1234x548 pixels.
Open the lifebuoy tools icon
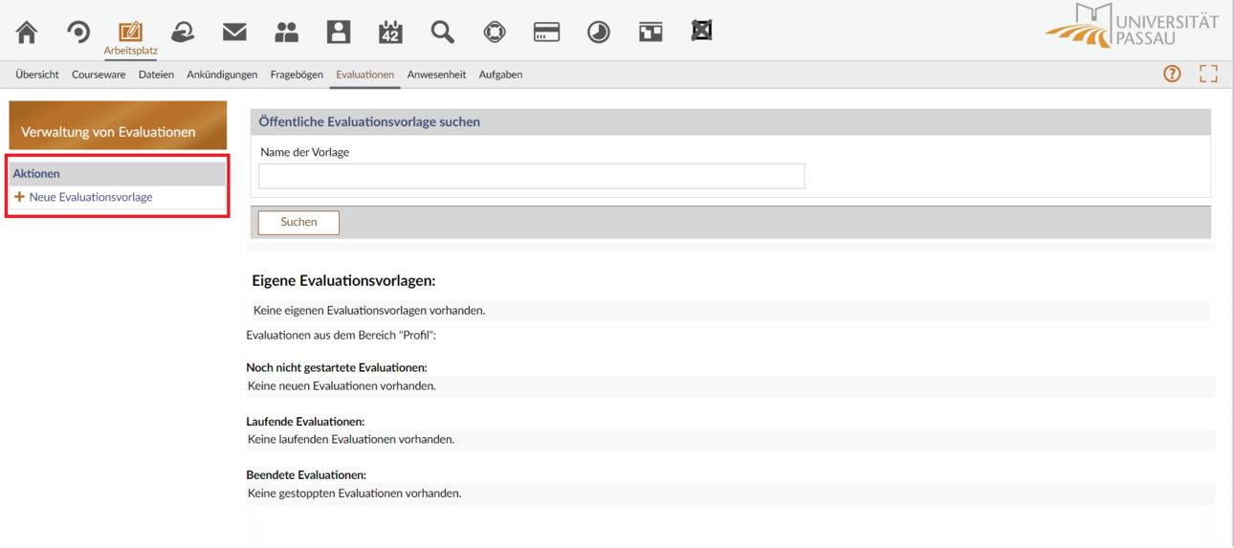click(x=495, y=33)
